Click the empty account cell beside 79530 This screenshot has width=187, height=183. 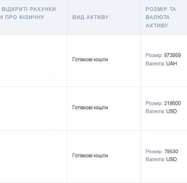tap(33, 156)
